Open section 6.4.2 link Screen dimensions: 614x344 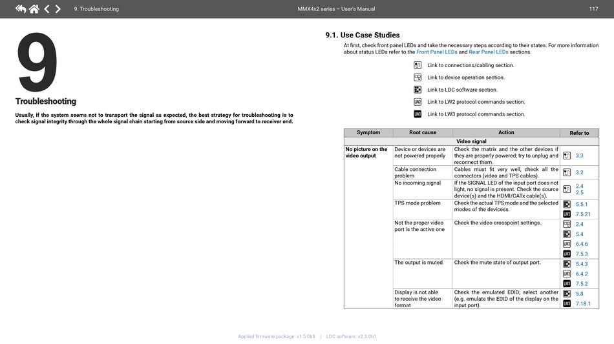coord(582,274)
